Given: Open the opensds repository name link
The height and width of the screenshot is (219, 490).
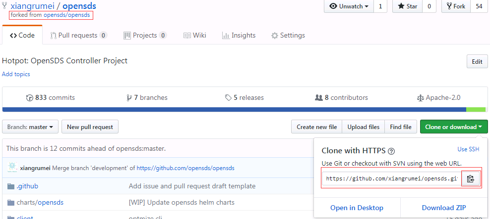Looking at the screenshot, I should [79, 6].
